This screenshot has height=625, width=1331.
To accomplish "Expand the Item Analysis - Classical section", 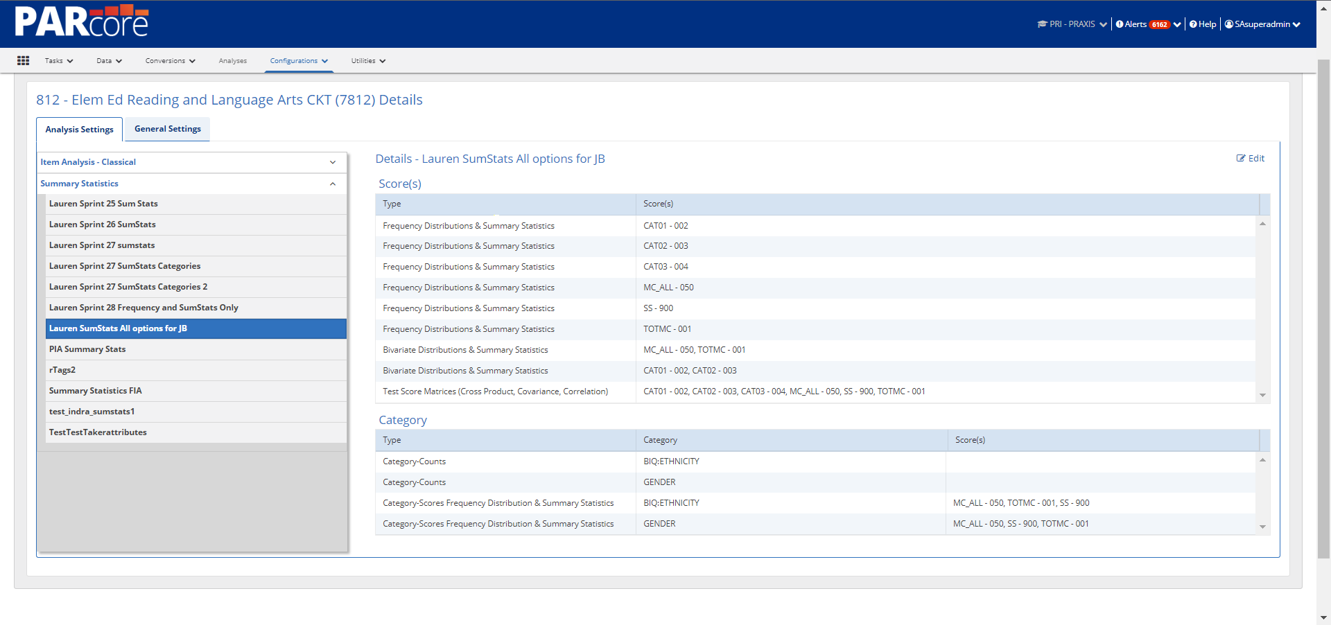I will pos(192,162).
